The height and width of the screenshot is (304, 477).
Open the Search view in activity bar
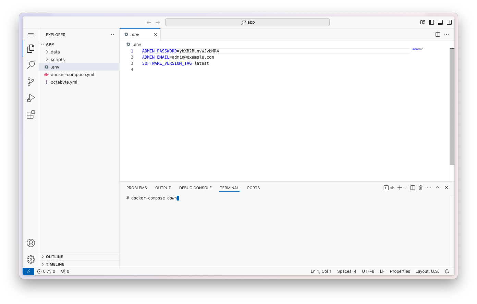click(31, 65)
